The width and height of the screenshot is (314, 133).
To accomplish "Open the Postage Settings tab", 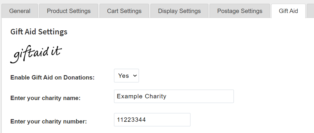I will pos(240,11).
